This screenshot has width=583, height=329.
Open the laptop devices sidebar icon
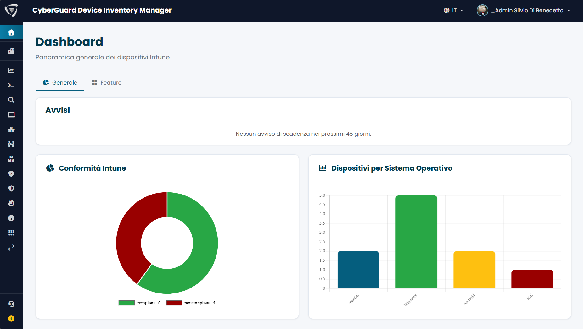tap(11, 115)
